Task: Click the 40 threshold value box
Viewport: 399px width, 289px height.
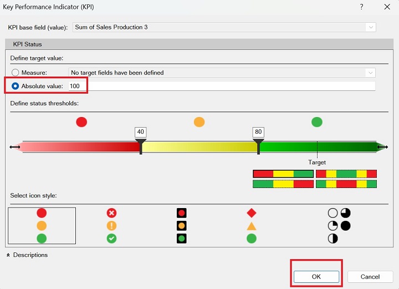Action: click(140, 132)
